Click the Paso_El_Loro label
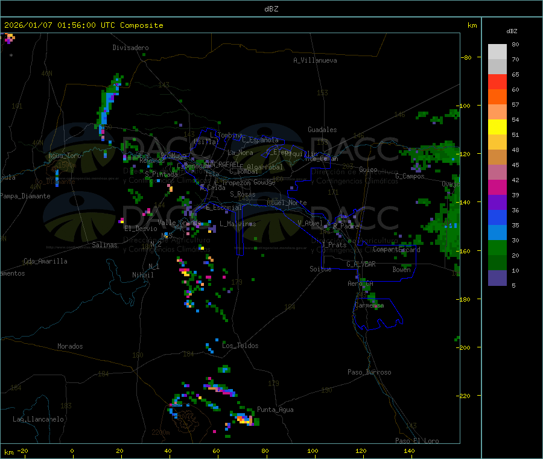Image resolution: width=543 pixels, height=459 pixels. click(x=418, y=441)
